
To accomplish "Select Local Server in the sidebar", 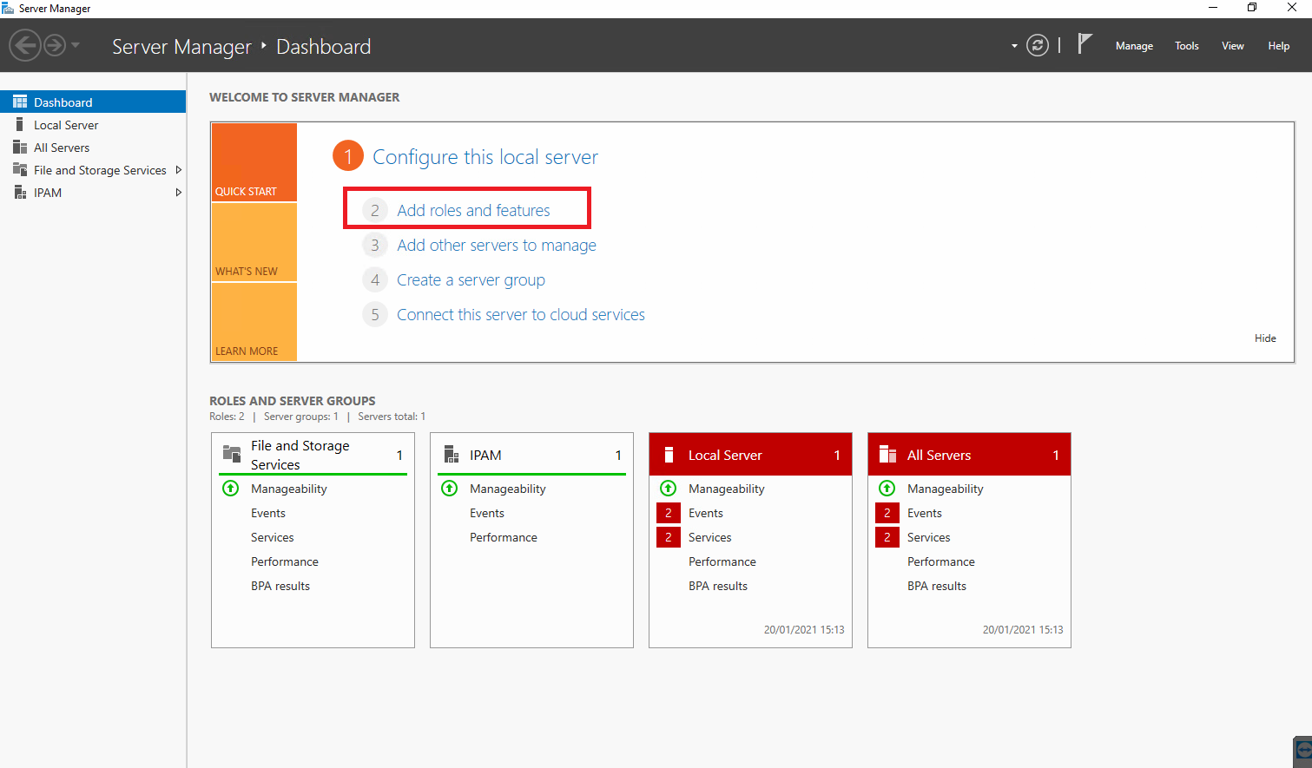I will 93,125.
